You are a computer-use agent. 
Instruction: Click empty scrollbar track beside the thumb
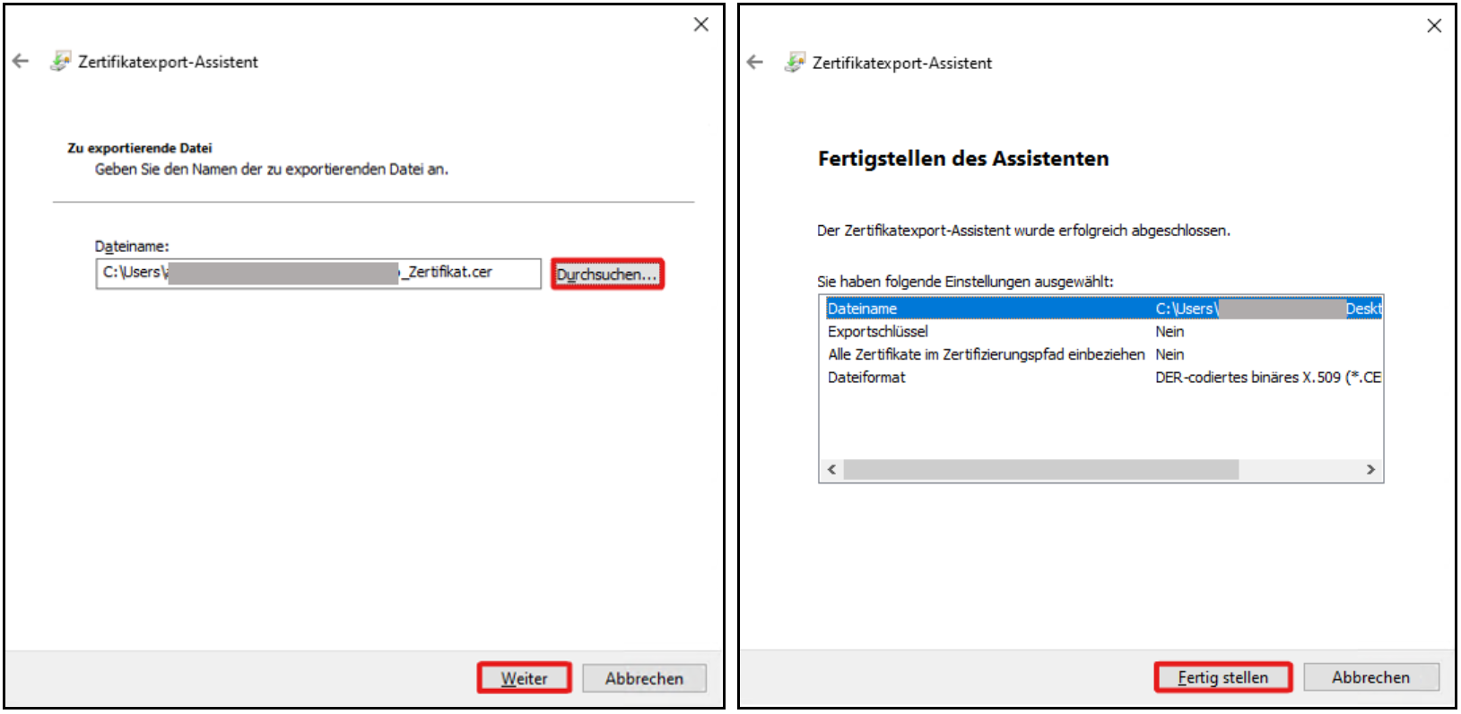tap(1300, 470)
